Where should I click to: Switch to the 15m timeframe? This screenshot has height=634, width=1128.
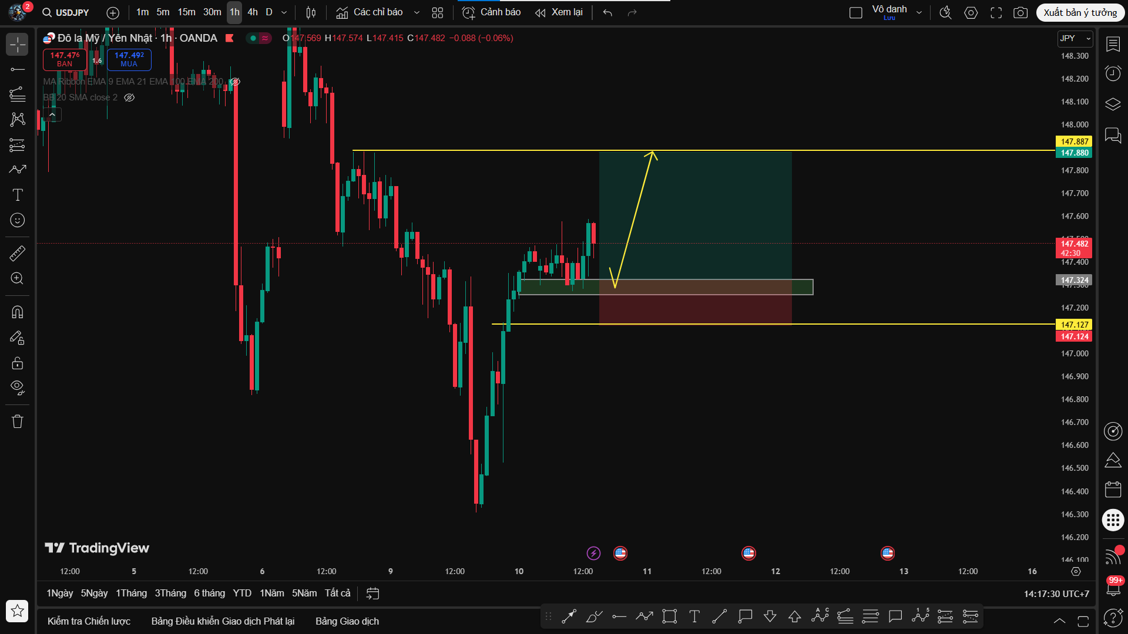click(186, 12)
